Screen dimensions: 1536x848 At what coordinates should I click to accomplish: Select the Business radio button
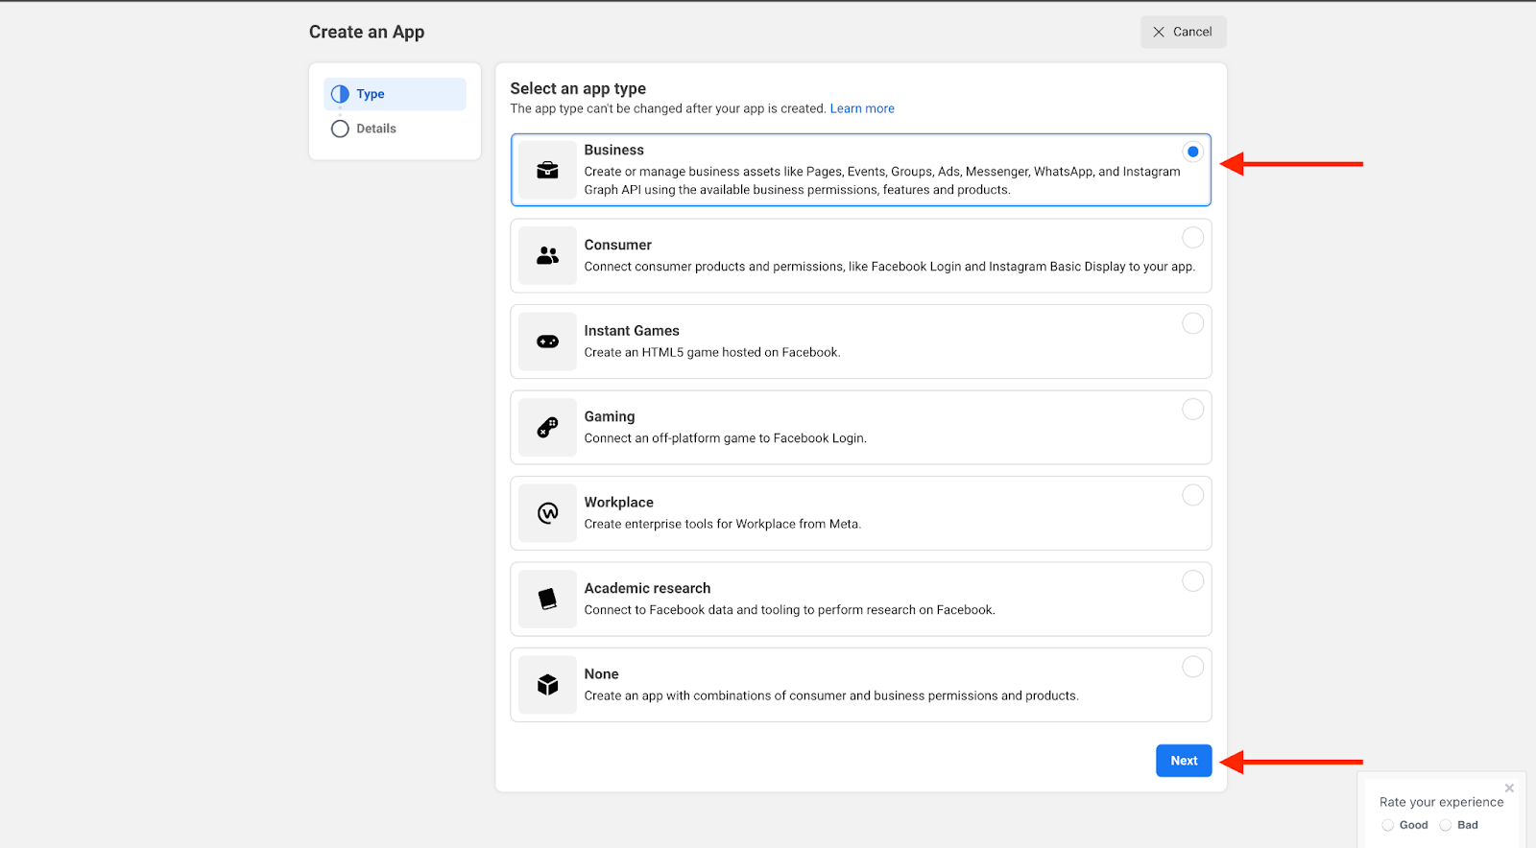(1192, 152)
